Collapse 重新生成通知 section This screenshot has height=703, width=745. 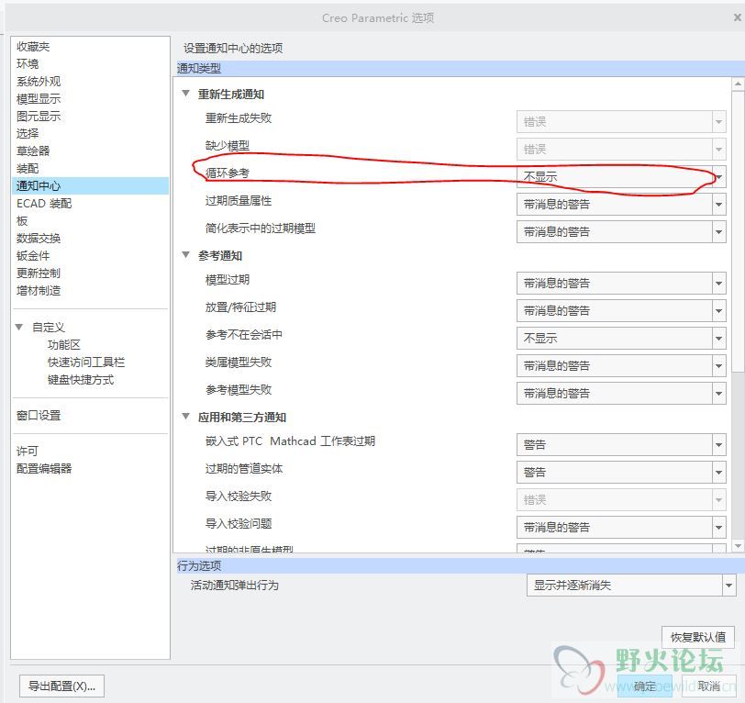(x=185, y=94)
